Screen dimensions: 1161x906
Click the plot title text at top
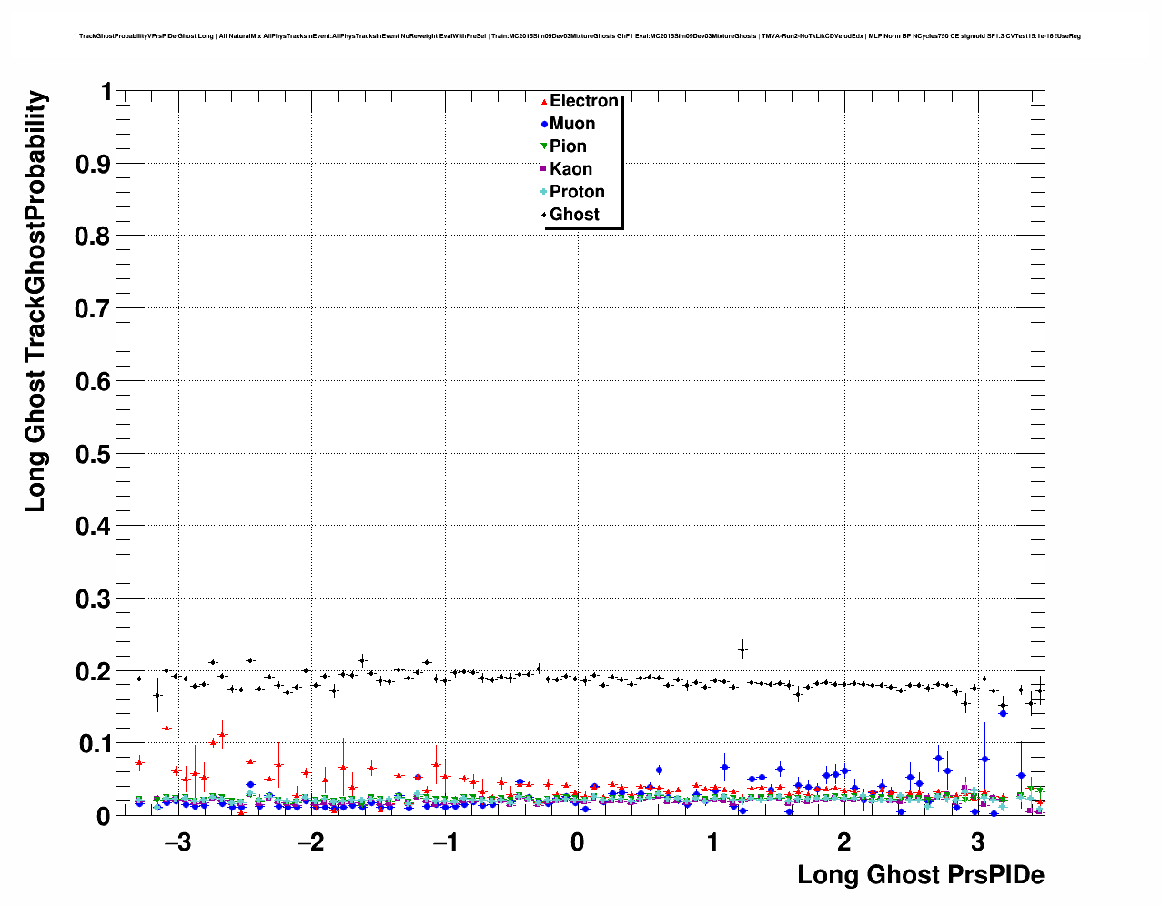pyautogui.click(x=580, y=36)
